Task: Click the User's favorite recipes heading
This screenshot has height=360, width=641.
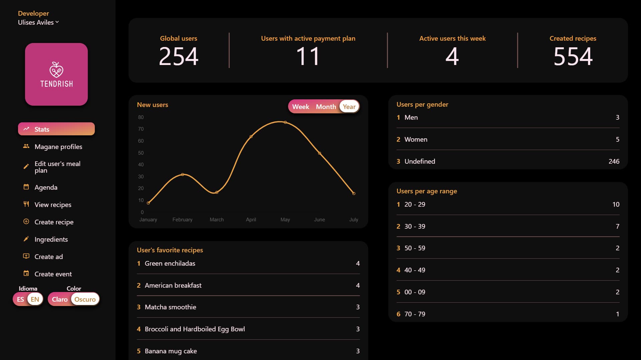Action: tap(170, 250)
